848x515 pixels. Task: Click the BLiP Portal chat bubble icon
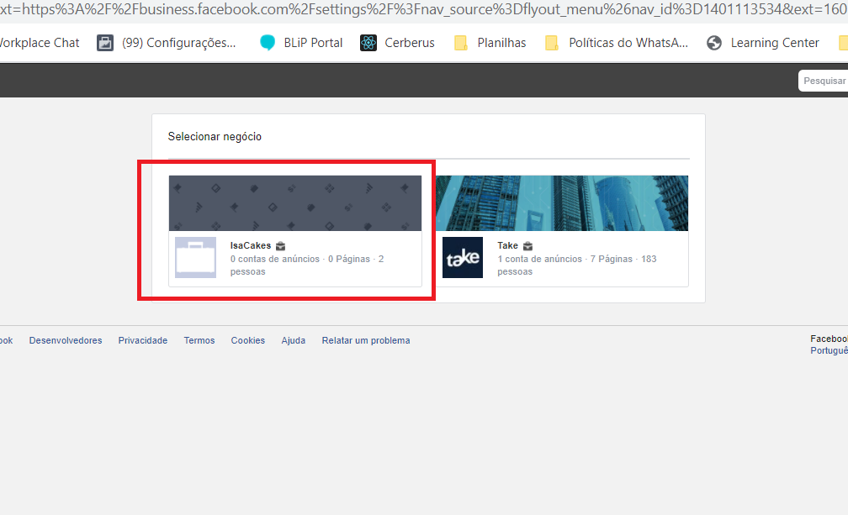click(x=268, y=43)
